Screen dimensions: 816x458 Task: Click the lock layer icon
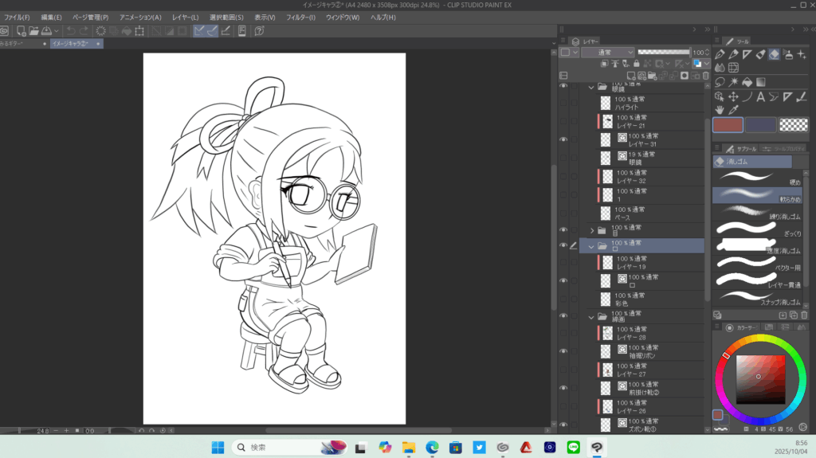[x=636, y=64]
